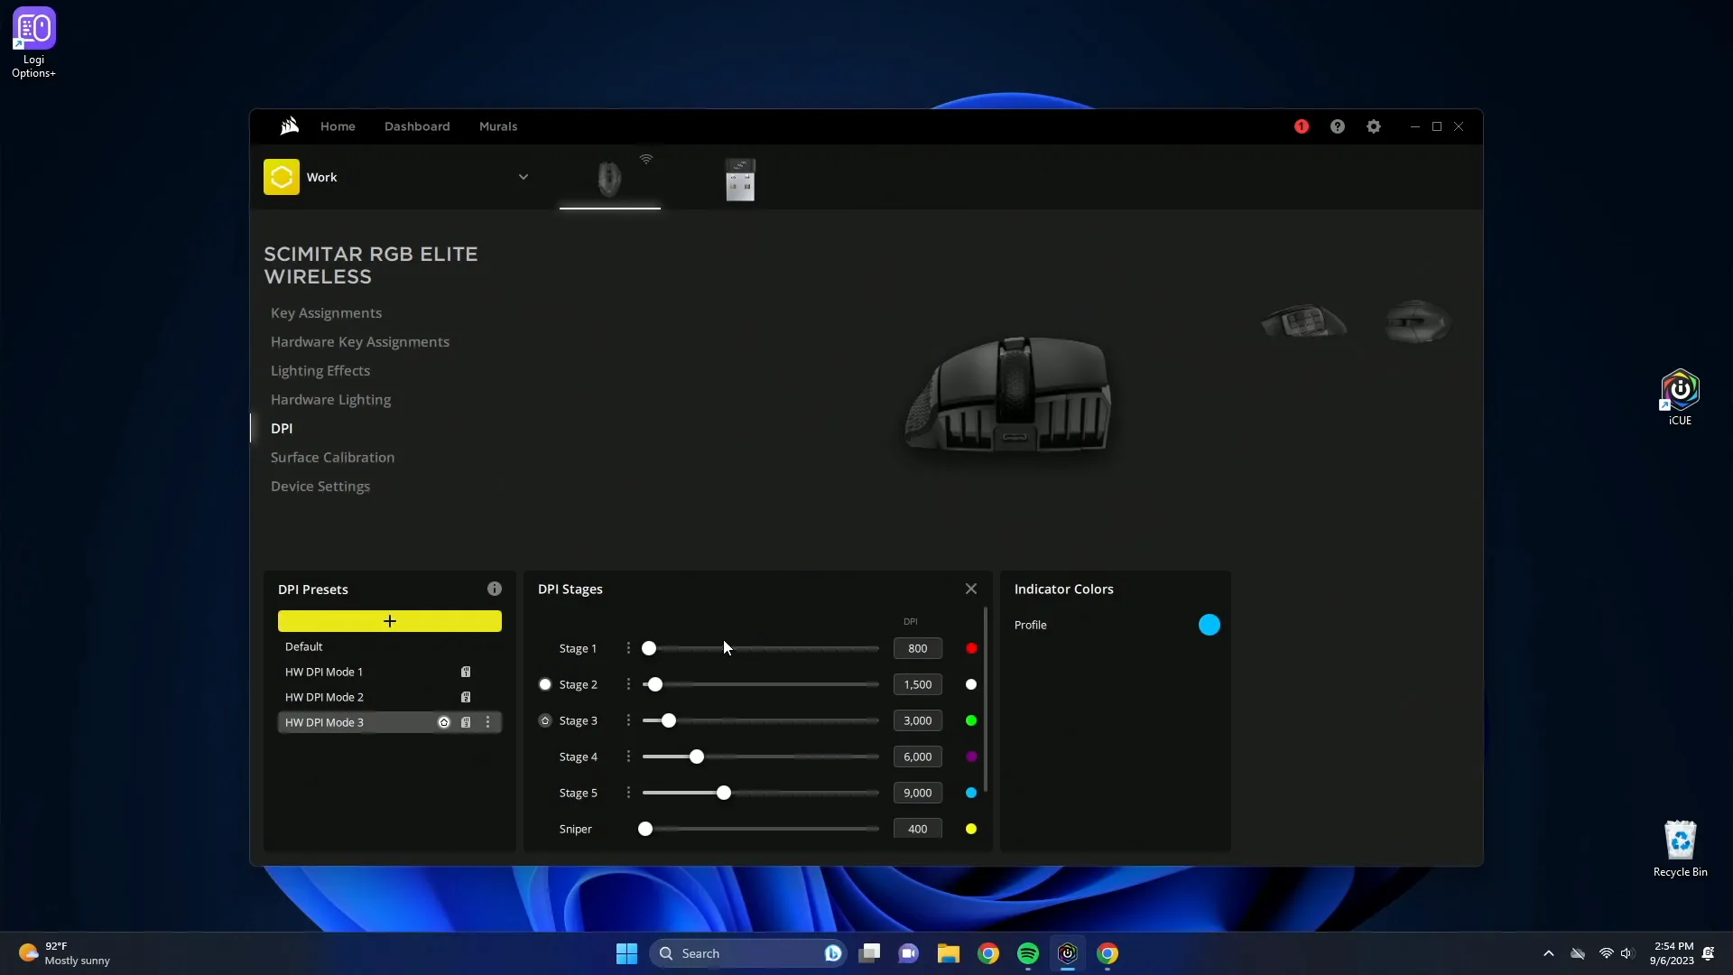
Task: Click Stage 2 DPI value field 1,500
Action: click(918, 684)
